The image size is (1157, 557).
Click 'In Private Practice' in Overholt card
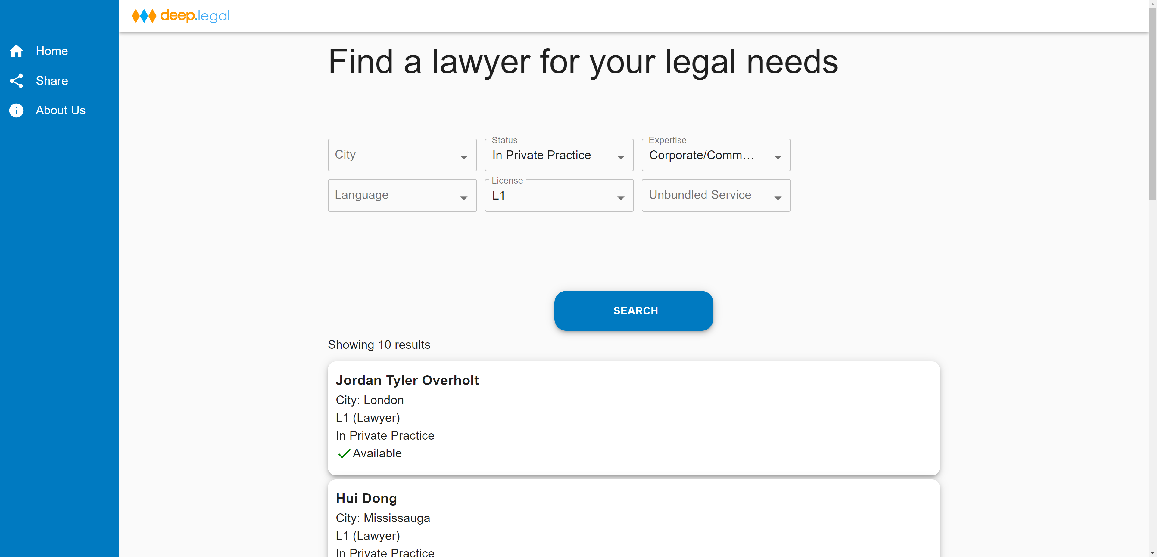(385, 436)
